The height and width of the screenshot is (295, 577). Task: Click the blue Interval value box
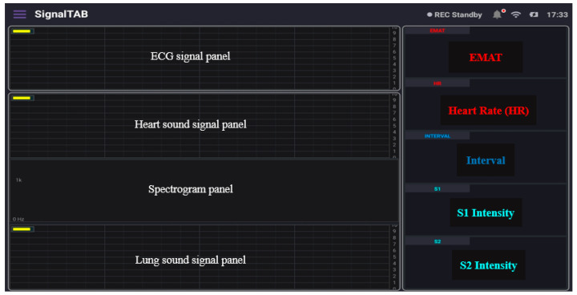pyautogui.click(x=486, y=160)
